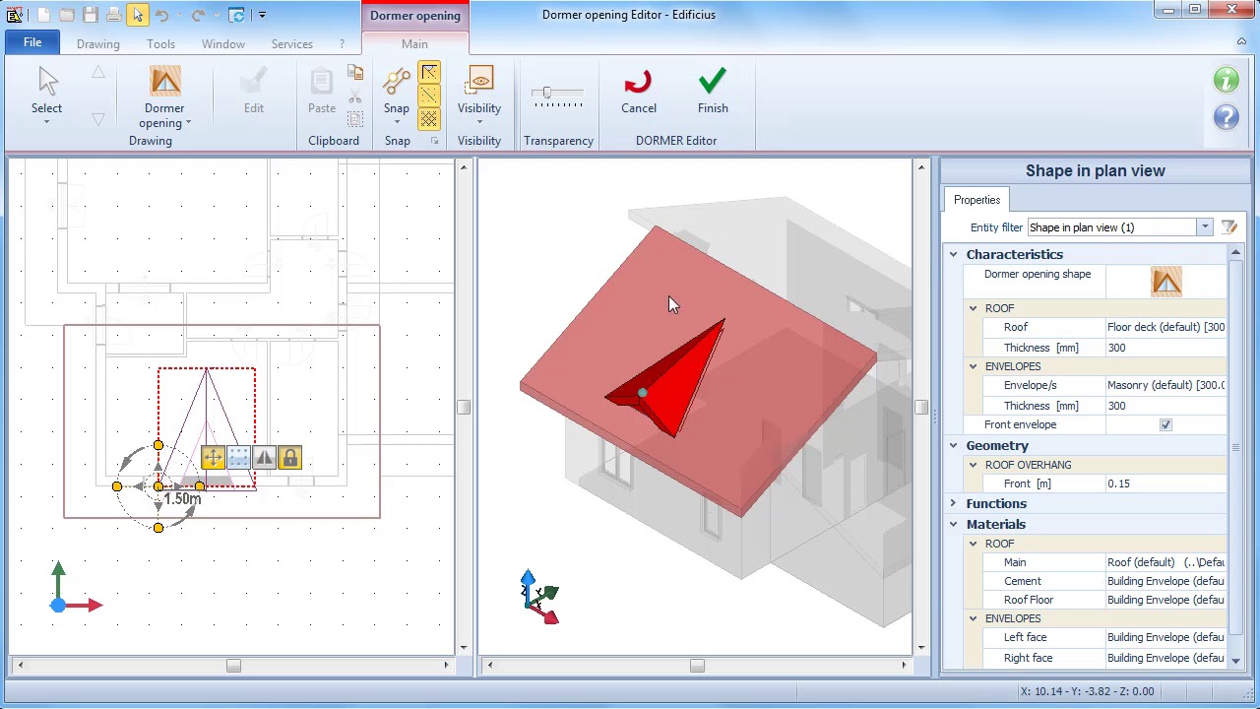Open the Visibility eye tool

(x=479, y=92)
